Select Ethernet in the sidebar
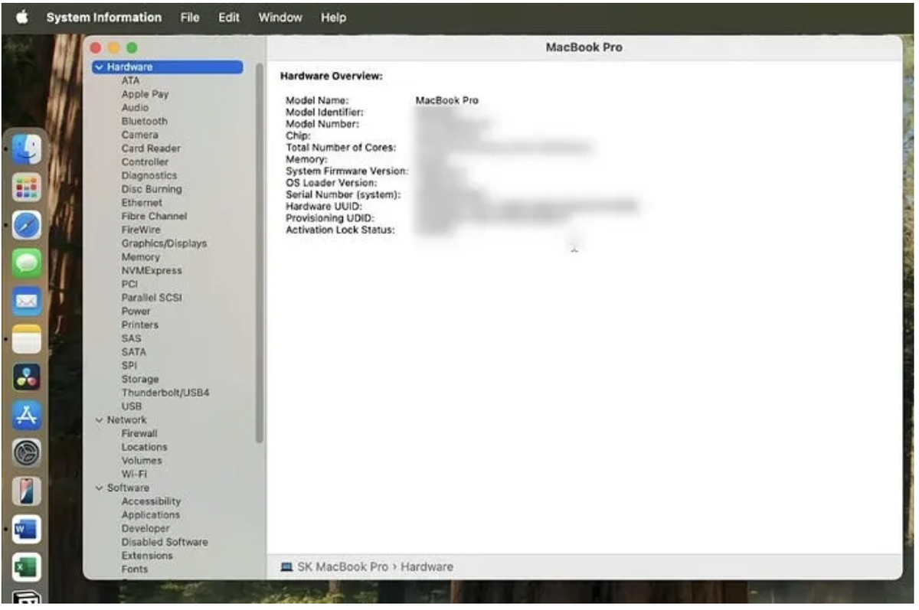The image size is (919, 610). pyautogui.click(x=142, y=203)
